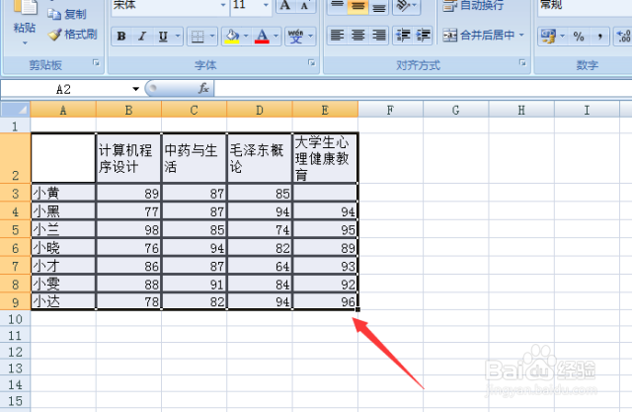Center text horizontally
Image resolution: width=632 pixels, height=412 pixels.
pyautogui.click(x=357, y=36)
